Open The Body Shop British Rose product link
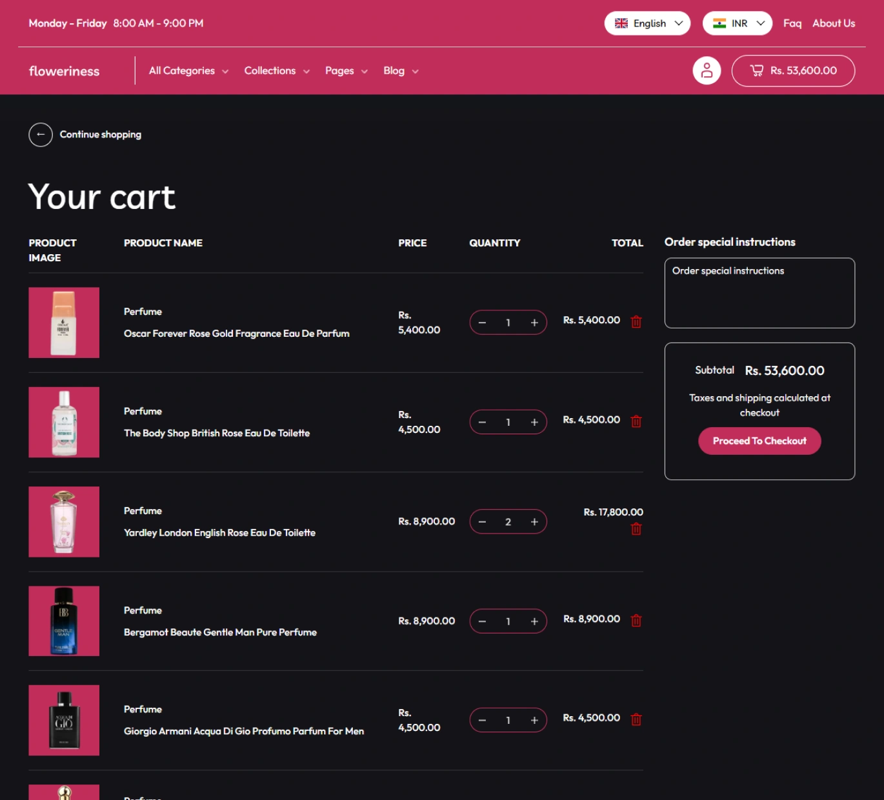Viewport: 884px width, 800px height. pyautogui.click(x=217, y=433)
